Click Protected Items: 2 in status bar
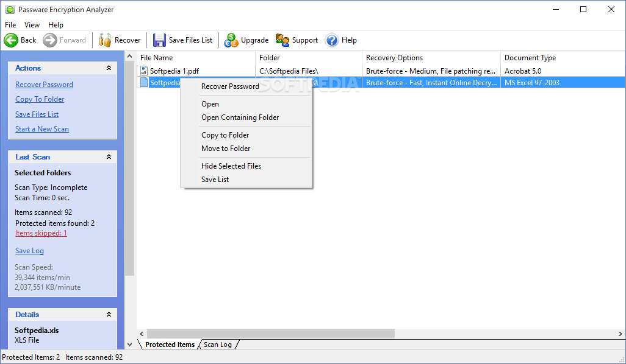Viewport: 626px width, 364px height. [31, 357]
